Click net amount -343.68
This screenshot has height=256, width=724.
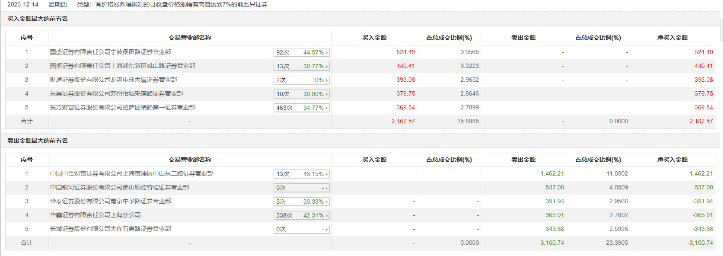[x=703, y=229]
